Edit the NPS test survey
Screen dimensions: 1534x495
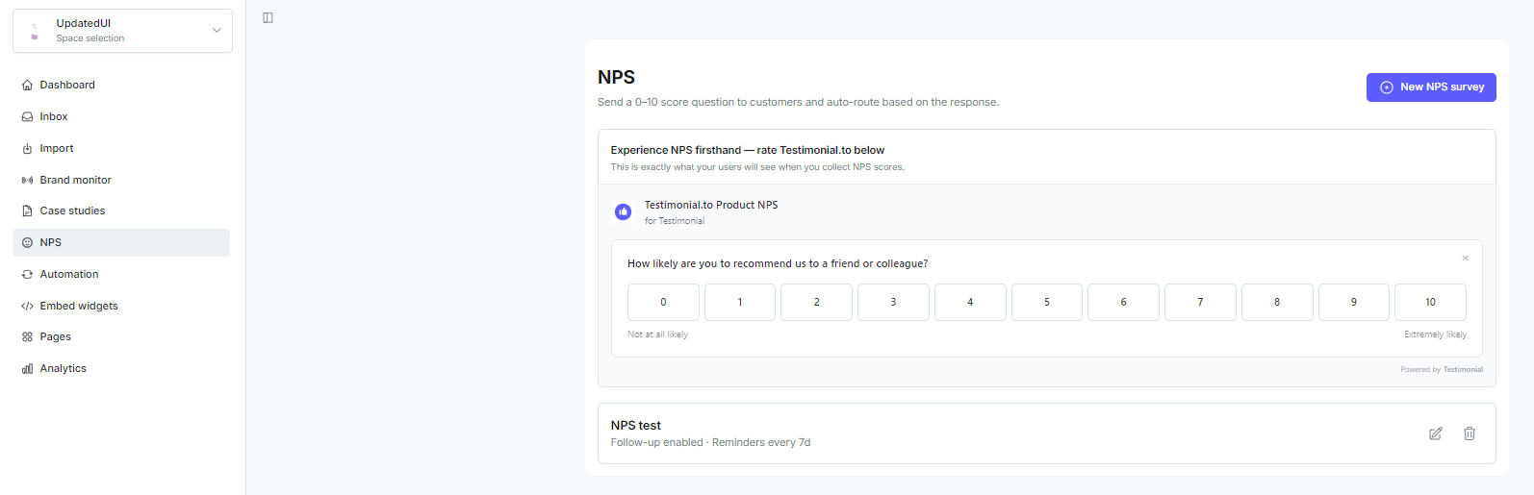coord(1435,433)
